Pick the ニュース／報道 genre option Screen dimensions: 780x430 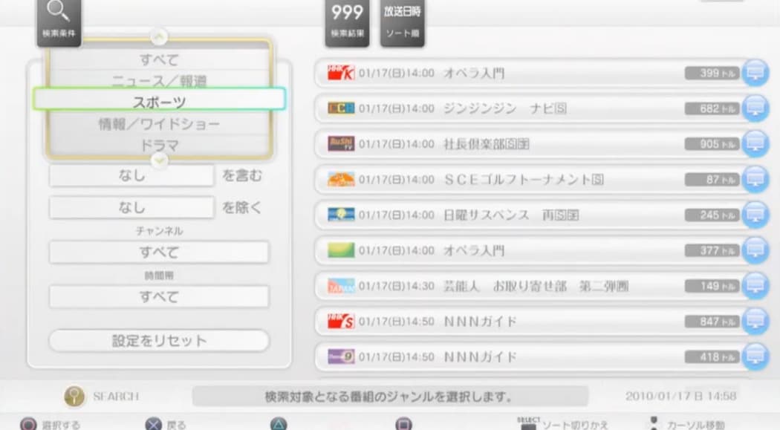click(x=159, y=80)
